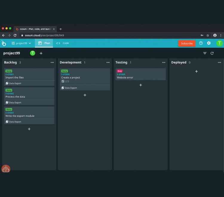Image resolution: width=224 pixels, height=197 pixels.
Task: Toggle checklist on Create a project card
Action: (63, 81)
